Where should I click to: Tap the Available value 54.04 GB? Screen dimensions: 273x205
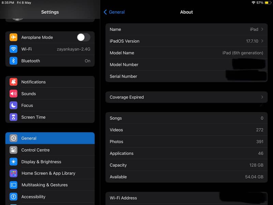point(254,177)
